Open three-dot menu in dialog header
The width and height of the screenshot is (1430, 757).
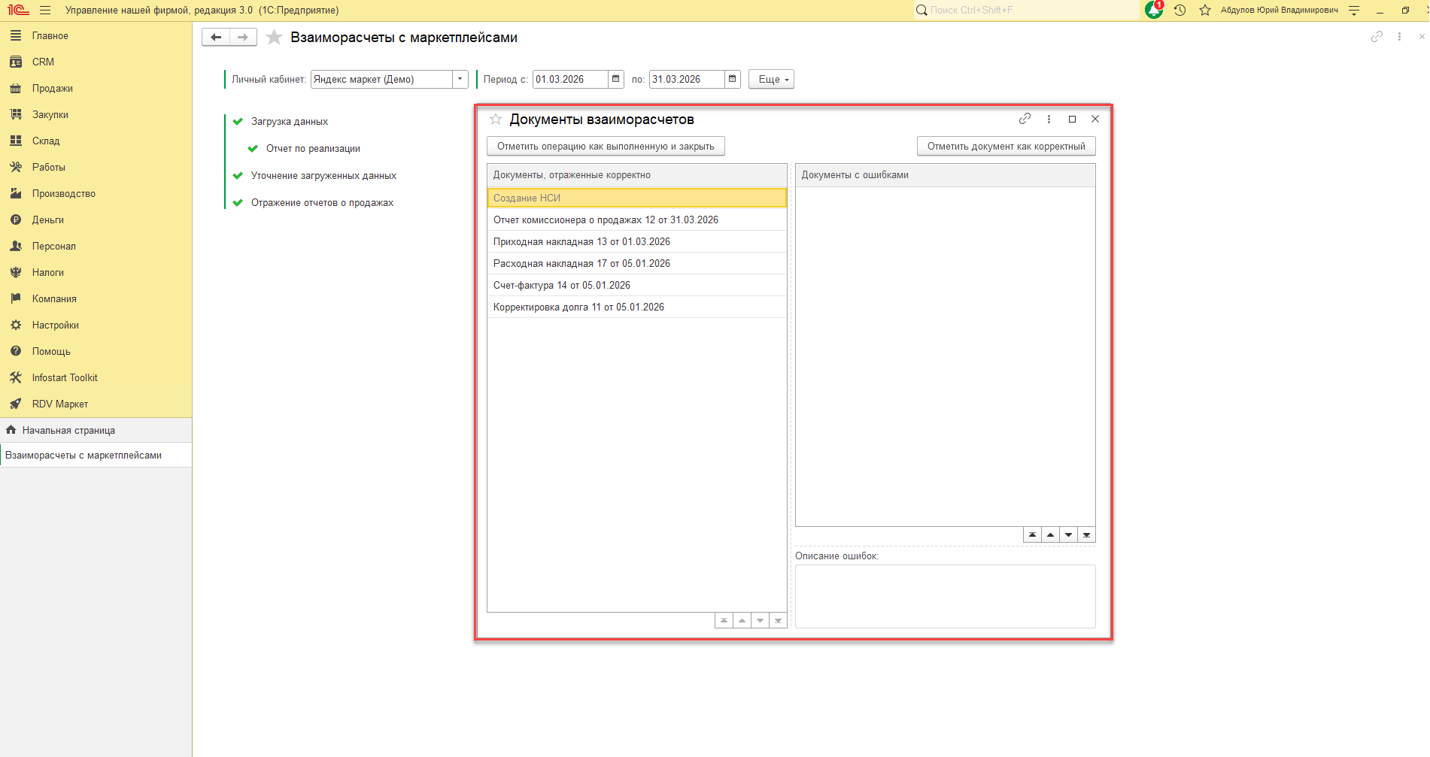[x=1049, y=119]
